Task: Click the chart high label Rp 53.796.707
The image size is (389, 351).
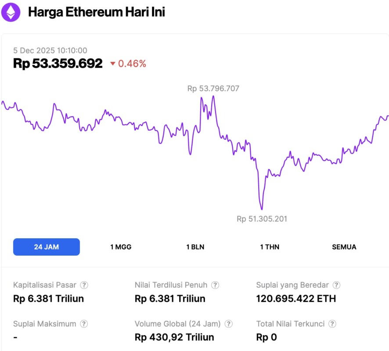Action: [x=213, y=89]
